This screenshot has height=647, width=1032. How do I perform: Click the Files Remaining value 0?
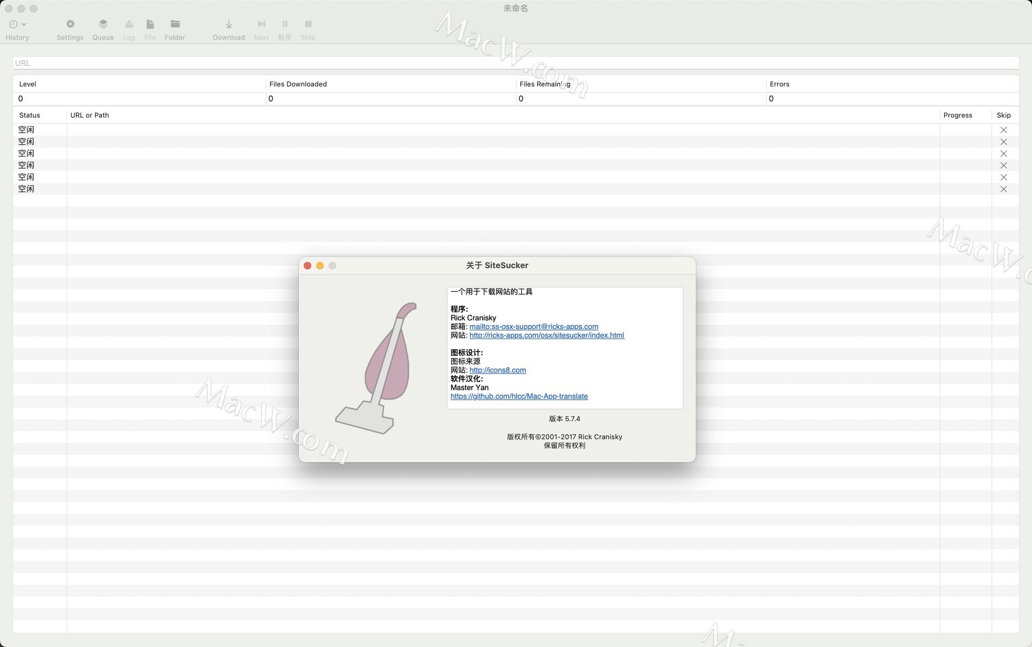pos(521,98)
